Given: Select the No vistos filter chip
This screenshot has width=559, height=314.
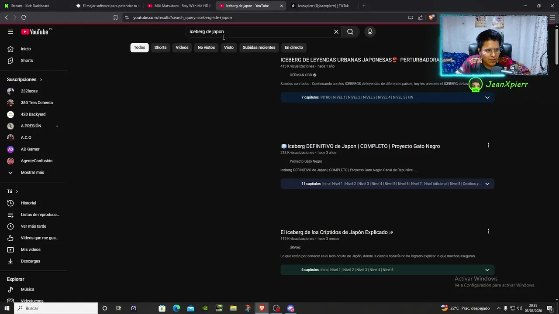Looking at the screenshot, I should [206, 48].
